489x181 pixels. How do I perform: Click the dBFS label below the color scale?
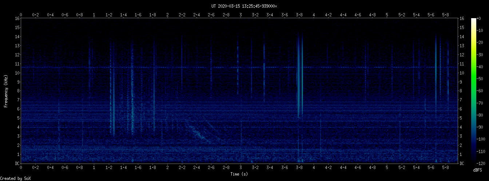(477, 170)
